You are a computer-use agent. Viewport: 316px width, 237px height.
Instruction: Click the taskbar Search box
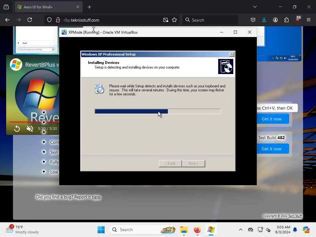pyautogui.click(x=143, y=230)
